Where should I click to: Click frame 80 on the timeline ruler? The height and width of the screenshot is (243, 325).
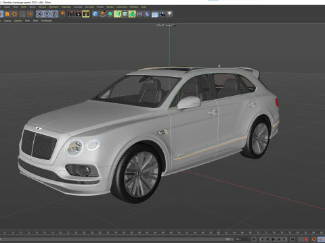pos(297,232)
